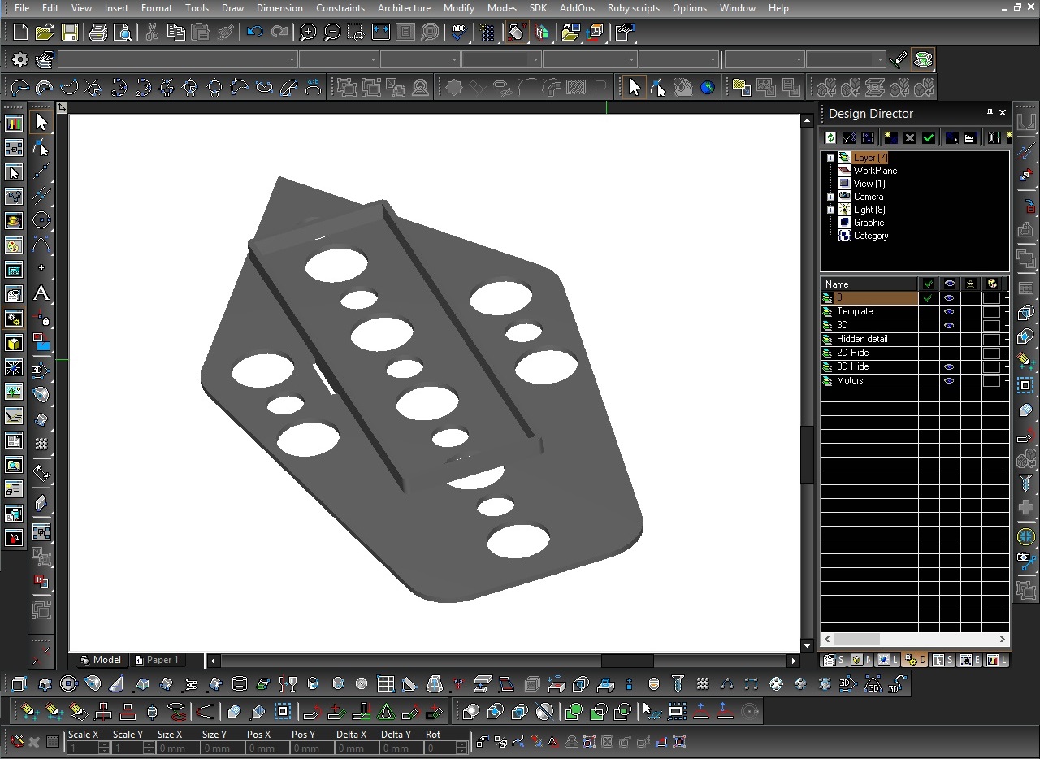Click the globe render icon

click(x=708, y=88)
